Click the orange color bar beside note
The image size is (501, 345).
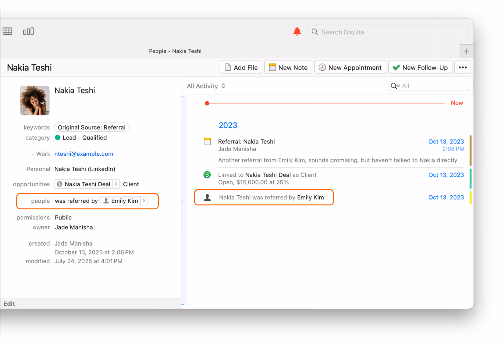(x=471, y=151)
